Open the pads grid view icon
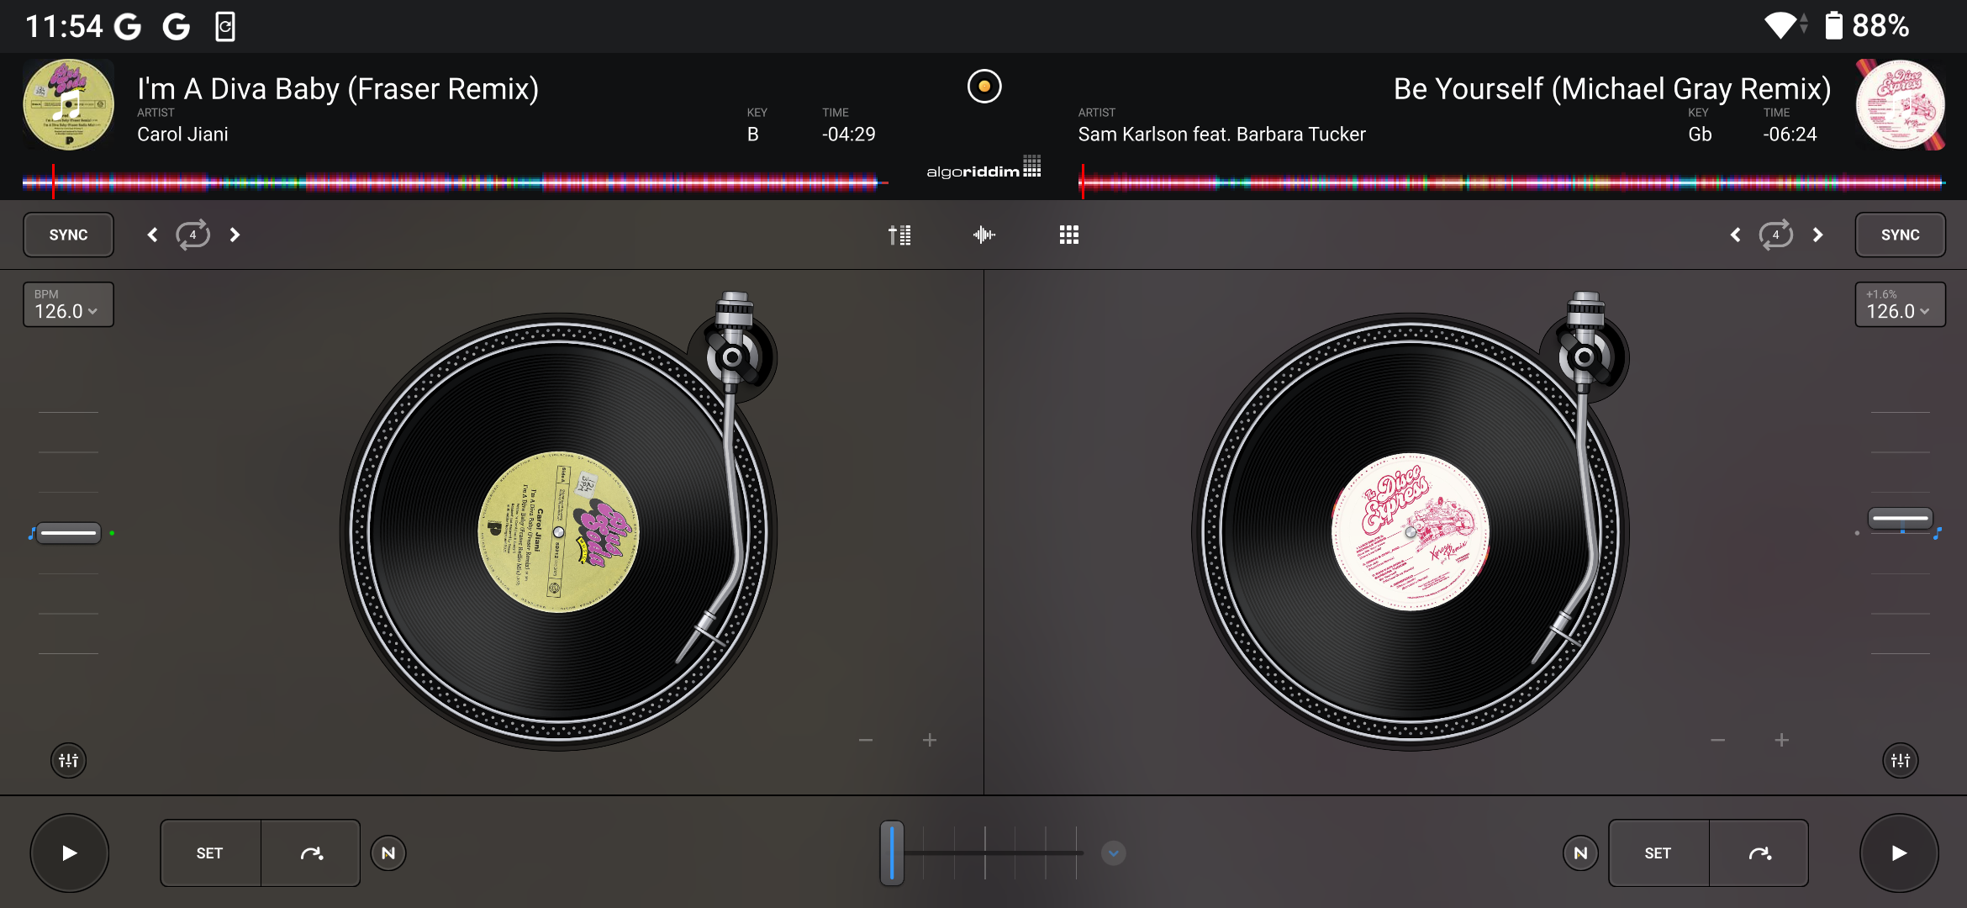1967x908 pixels. pyautogui.click(x=1068, y=235)
